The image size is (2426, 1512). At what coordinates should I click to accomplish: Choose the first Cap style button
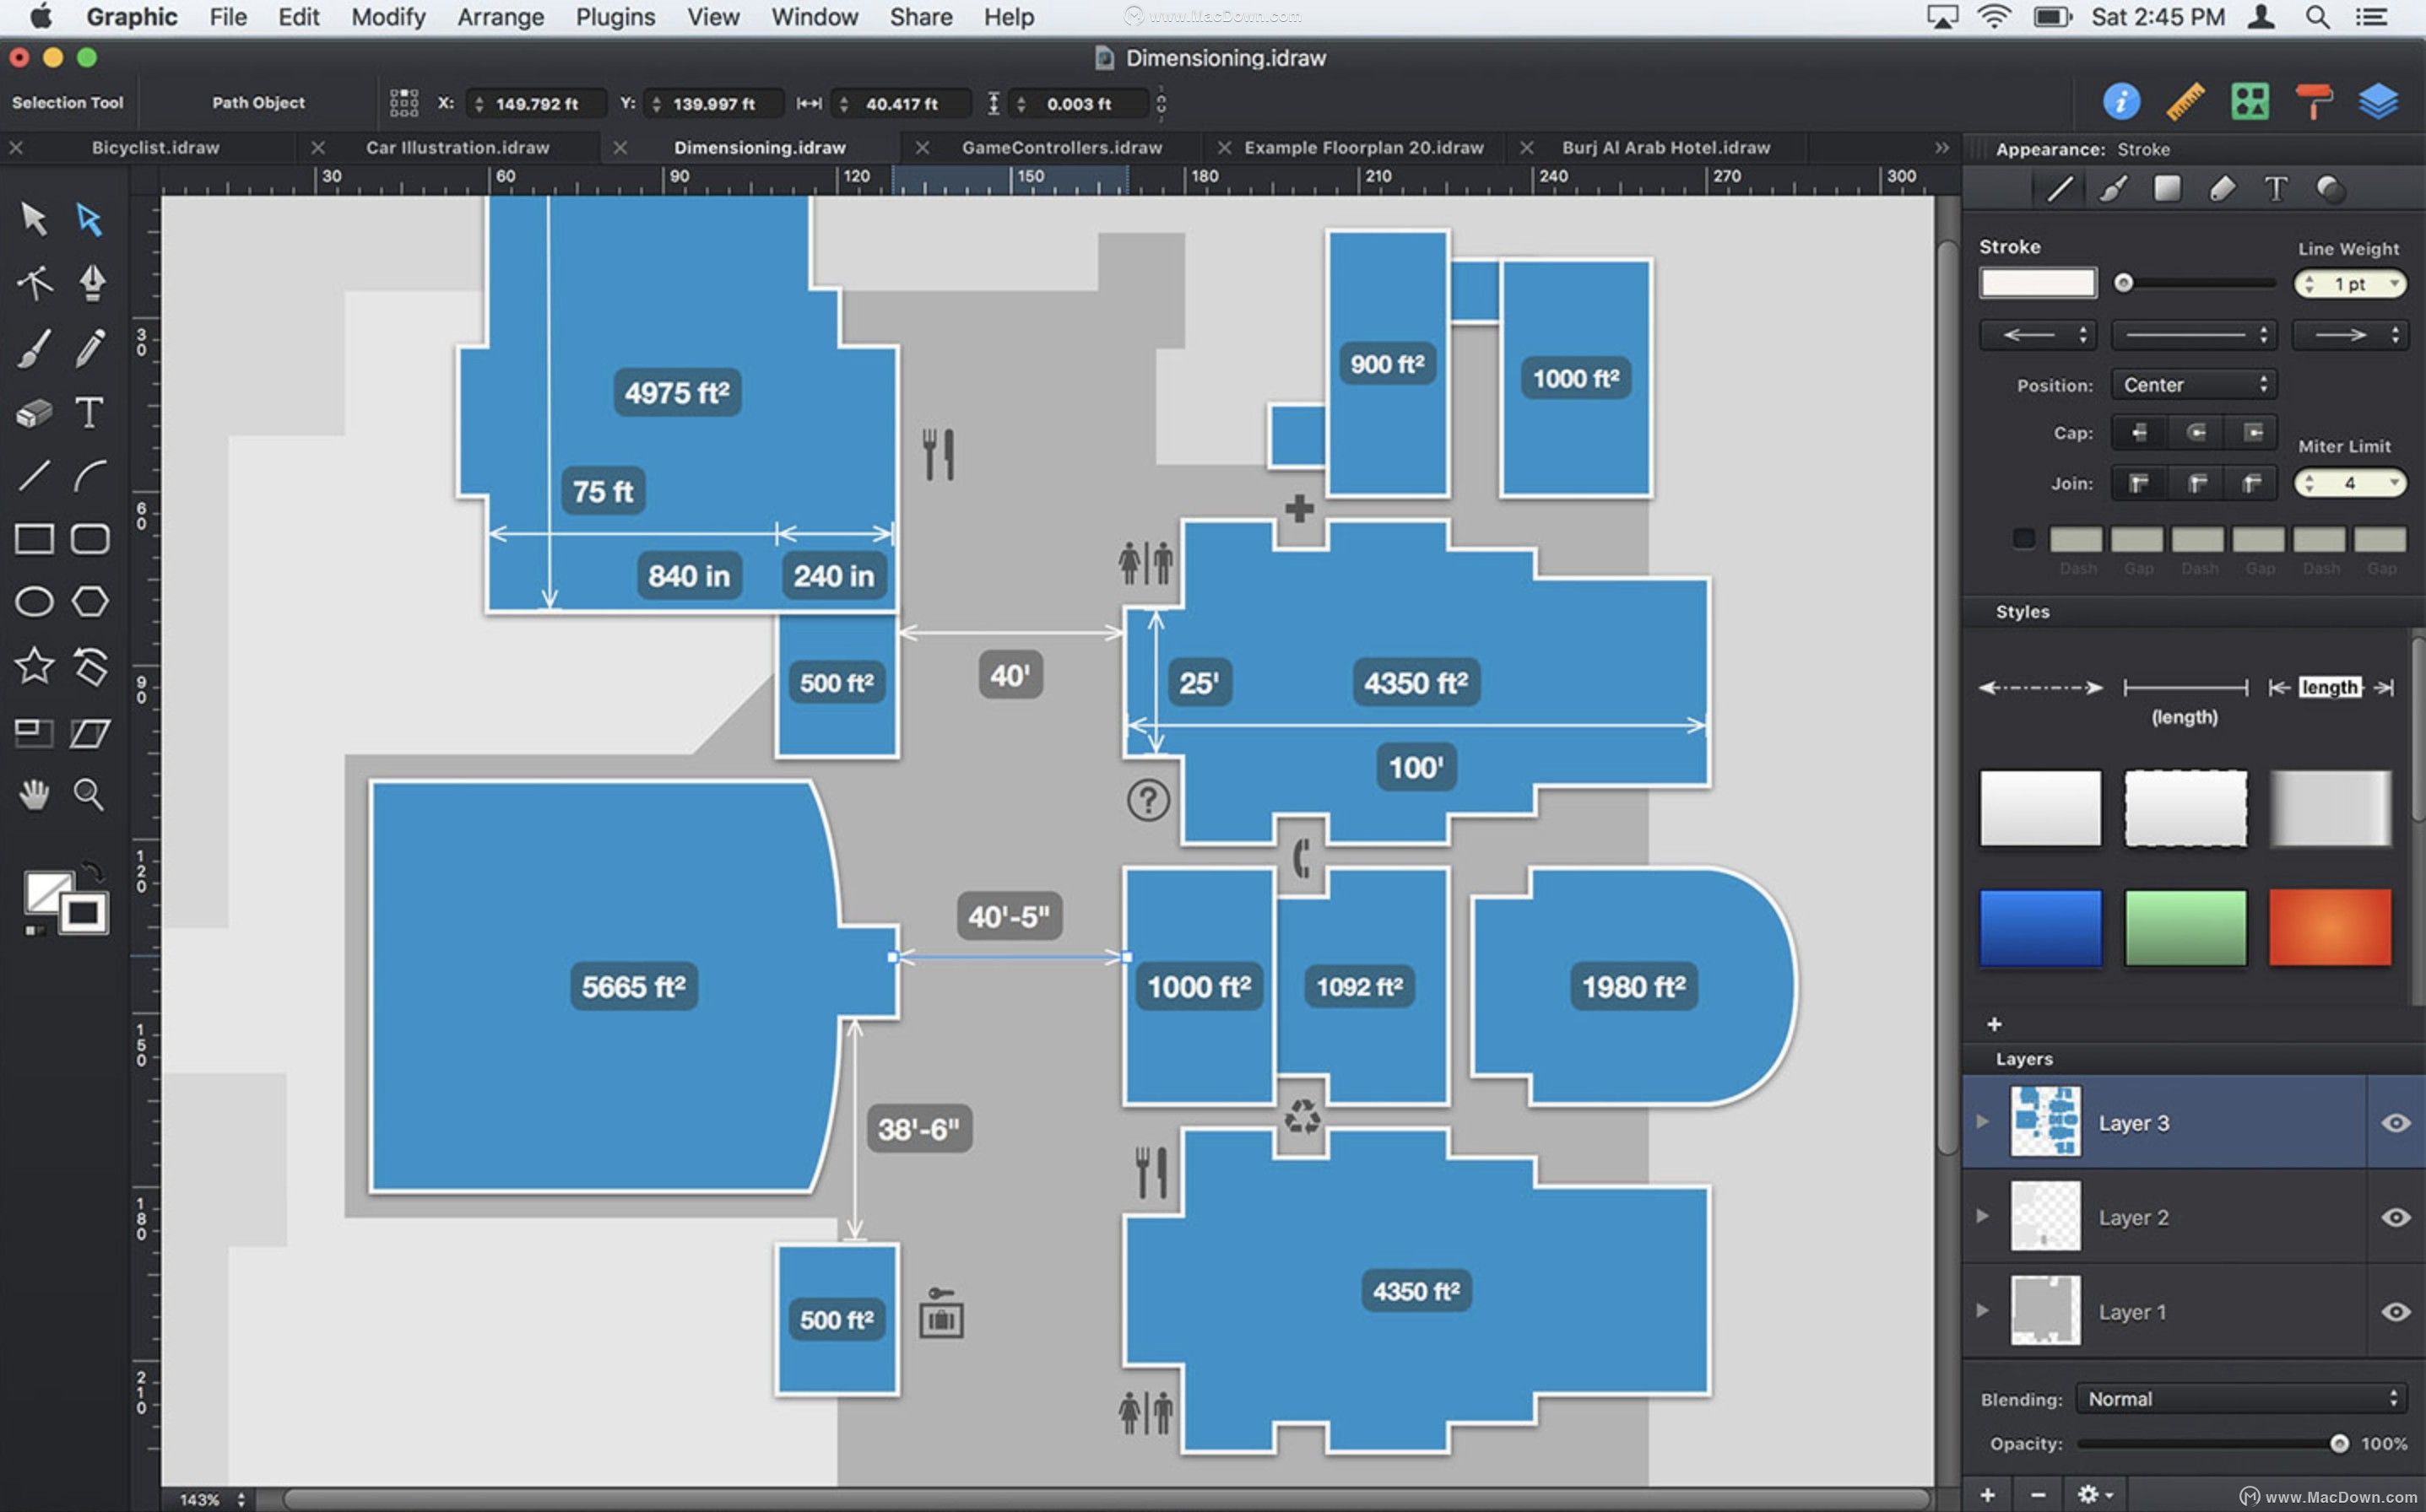(x=2139, y=432)
